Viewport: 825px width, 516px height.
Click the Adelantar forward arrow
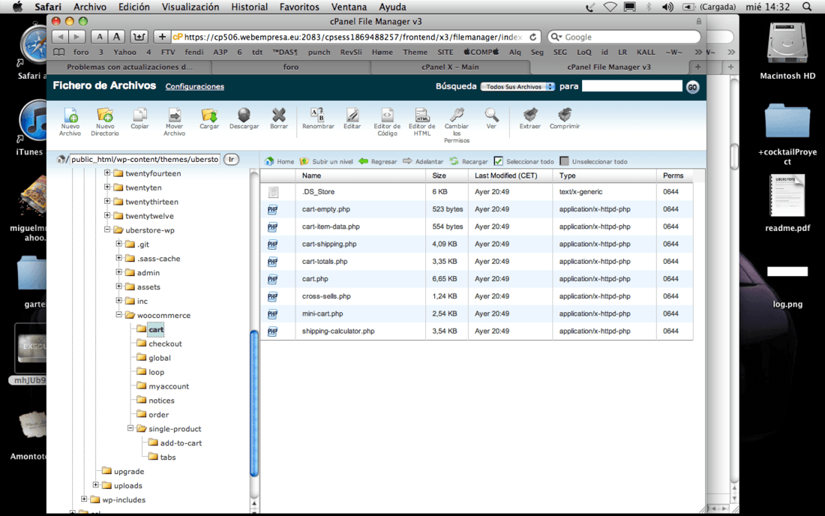423,161
